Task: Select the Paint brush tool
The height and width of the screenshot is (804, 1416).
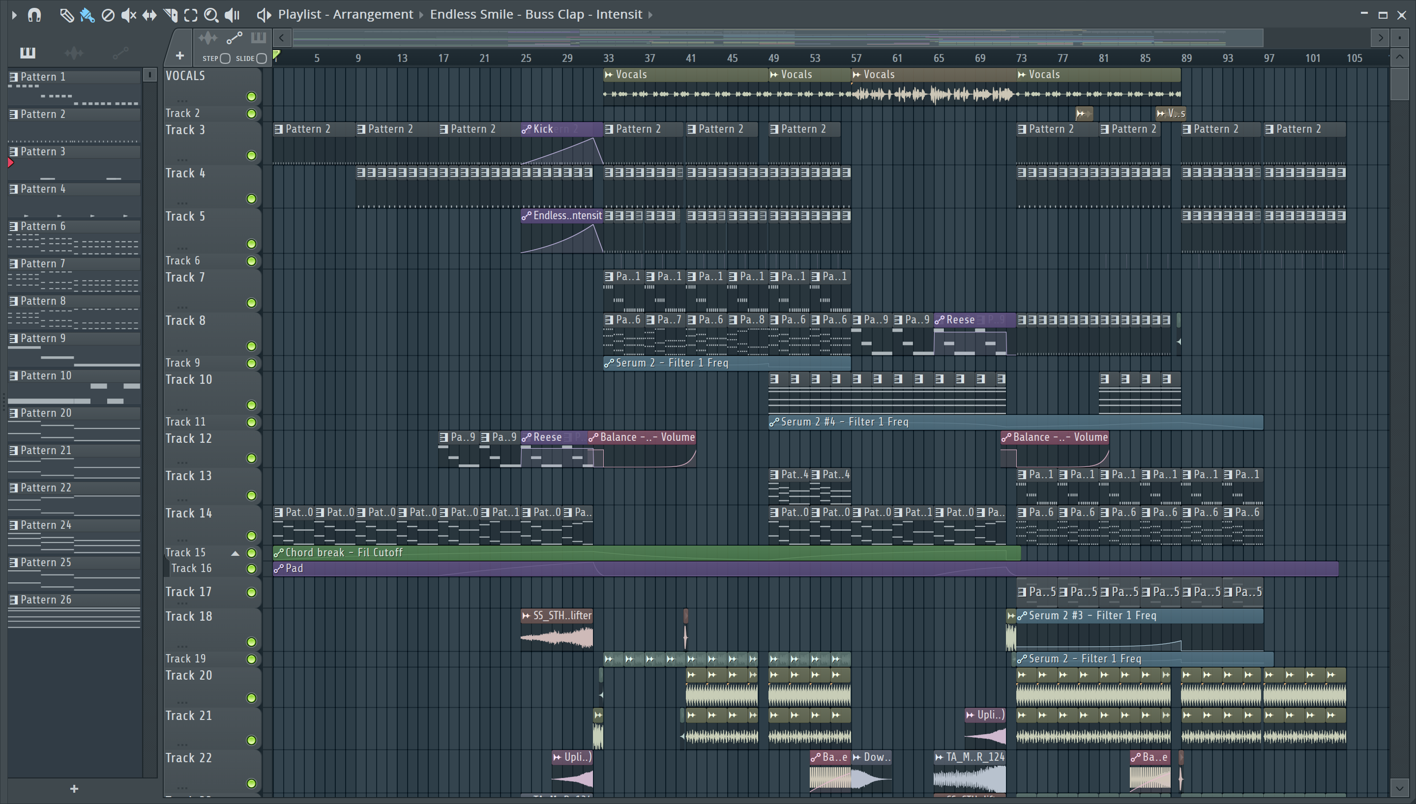Action: 87,15
